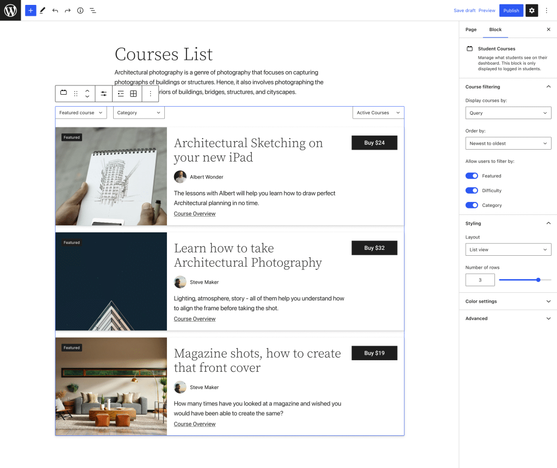Click the Save draft link
Screen dimensions: 557x468
pos(465,10)
